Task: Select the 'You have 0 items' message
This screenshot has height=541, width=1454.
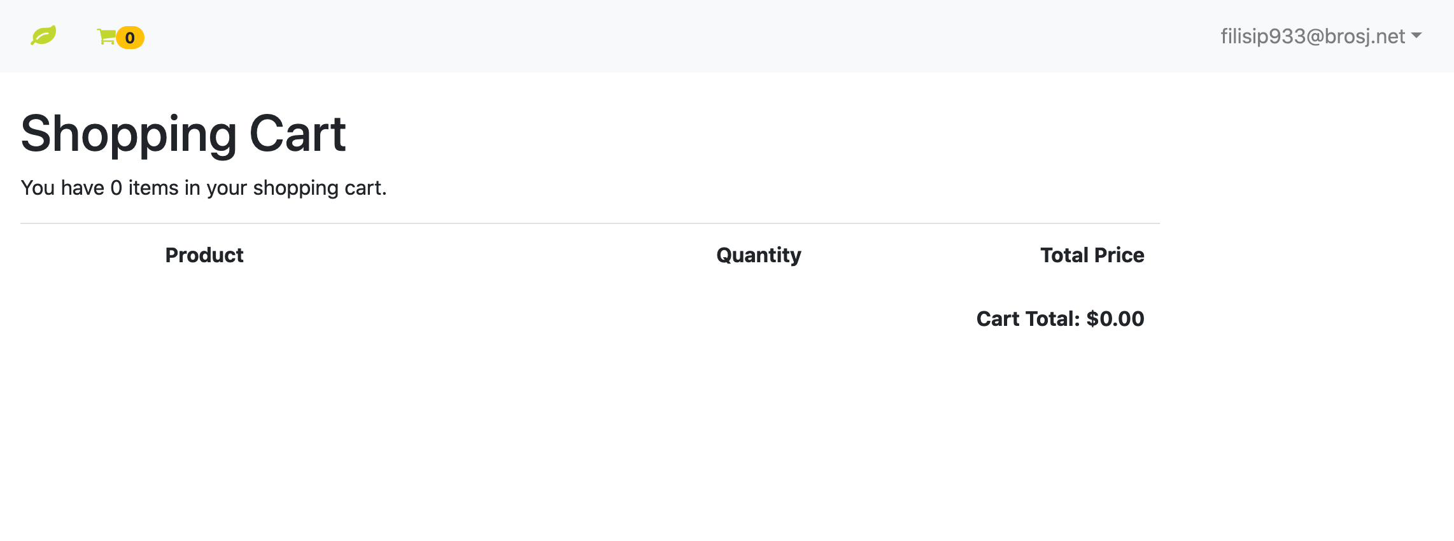Action: point(204,188)
